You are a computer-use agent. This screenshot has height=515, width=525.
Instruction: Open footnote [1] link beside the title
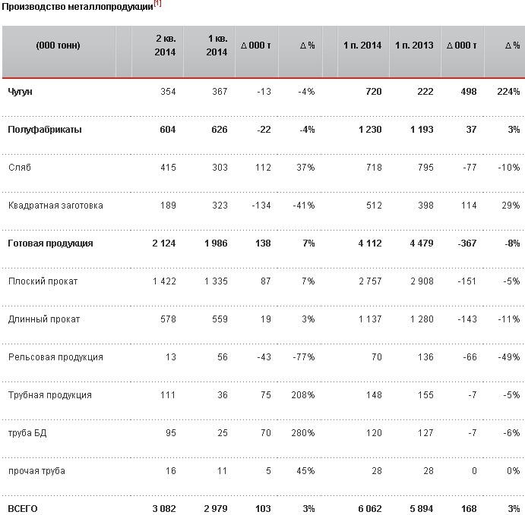[157, 4]
